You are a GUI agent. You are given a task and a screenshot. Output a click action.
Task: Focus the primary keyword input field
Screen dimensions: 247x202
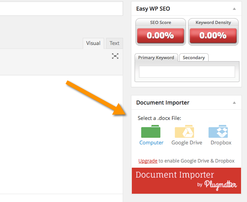point(187,71)
